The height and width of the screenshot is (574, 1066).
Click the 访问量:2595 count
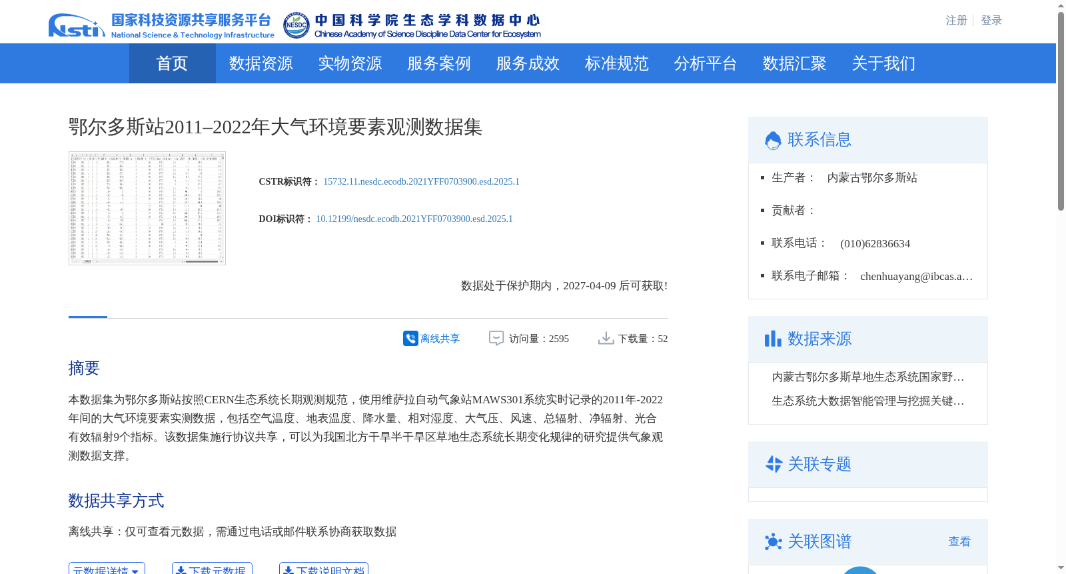[539, 339]
